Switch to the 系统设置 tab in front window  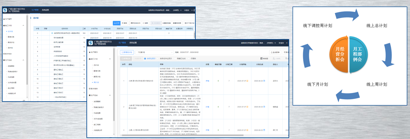pyautogui.click(x=133, y=43)
